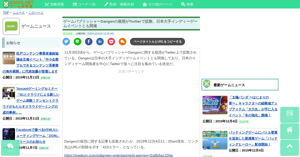Open the ニュース breadcrumb link
Image resolution: width=300 pixels, height=157 pixels.
pos(19,13)
